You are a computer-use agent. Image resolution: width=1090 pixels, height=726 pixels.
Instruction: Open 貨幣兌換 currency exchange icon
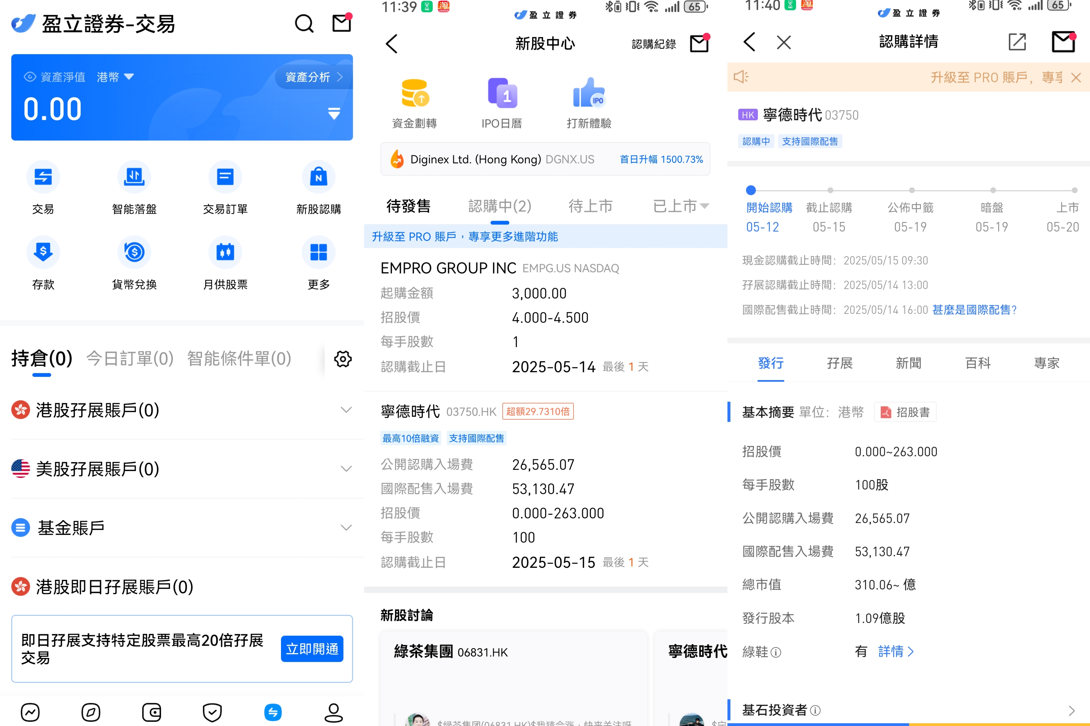click(134, 264)
